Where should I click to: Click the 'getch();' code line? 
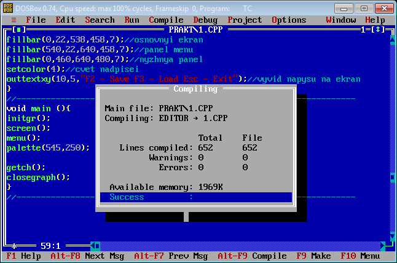click(26, 167)
